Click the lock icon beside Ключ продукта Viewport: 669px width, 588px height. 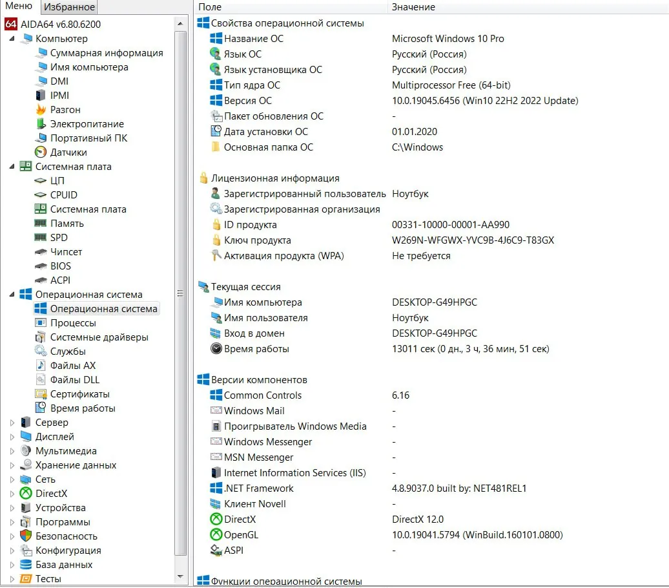(x=216, y=240)
